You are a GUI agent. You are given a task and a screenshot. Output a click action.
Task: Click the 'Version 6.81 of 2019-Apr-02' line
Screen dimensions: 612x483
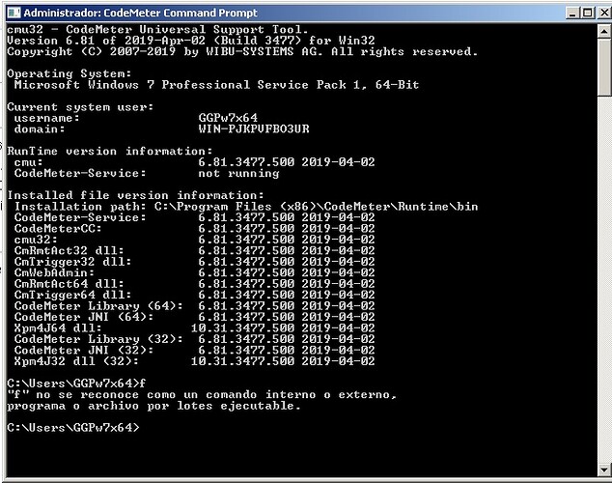pyautogui.click(x=191, y=41)
